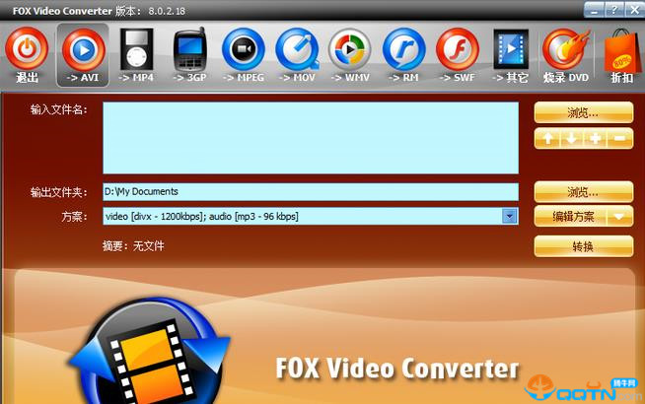Image resolution: width=645 pixels, height=404 pixels.
Task: Click Browse button next to output folder
Action: pyautogui.click(x=583, y=191)
